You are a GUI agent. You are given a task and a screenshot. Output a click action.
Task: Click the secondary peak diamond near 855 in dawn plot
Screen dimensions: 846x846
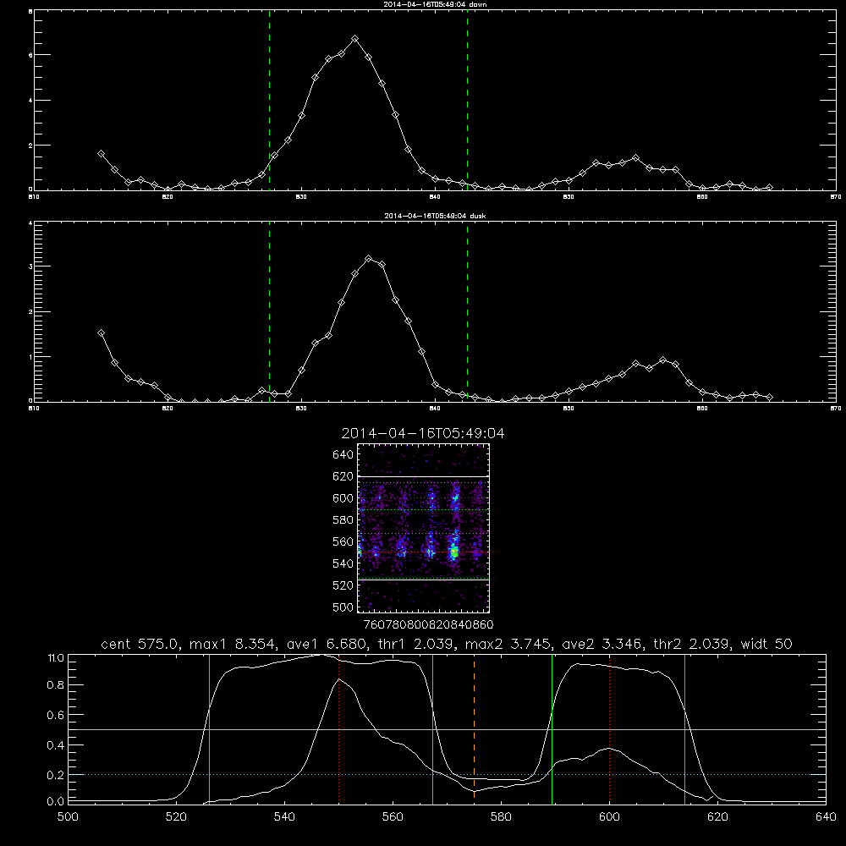click(x=635, y=158)
